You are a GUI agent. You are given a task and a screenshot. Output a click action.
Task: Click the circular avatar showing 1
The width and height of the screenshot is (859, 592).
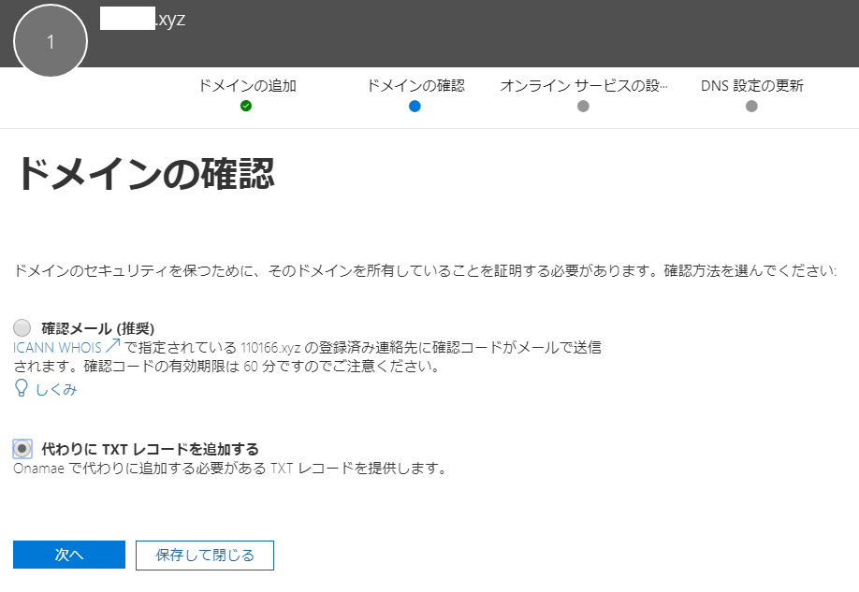coord(51,40)
